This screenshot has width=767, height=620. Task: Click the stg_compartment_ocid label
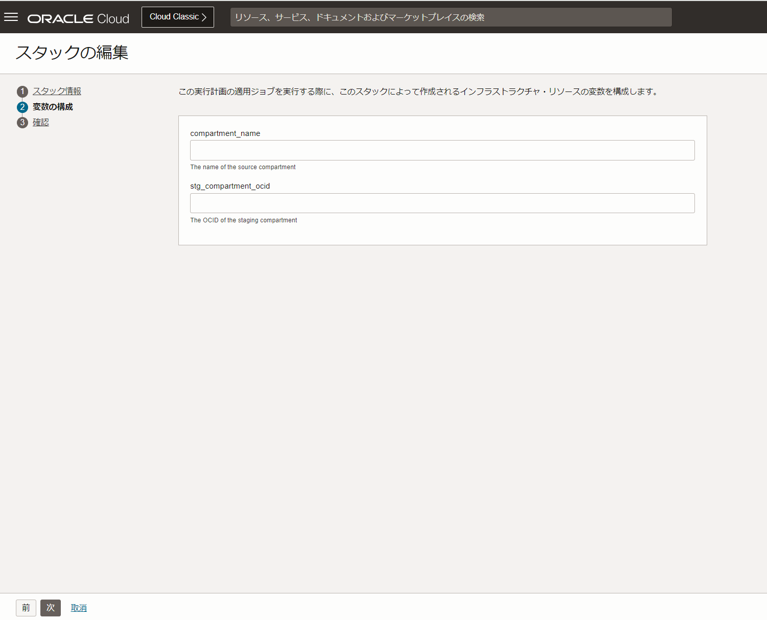pos(230,186)
